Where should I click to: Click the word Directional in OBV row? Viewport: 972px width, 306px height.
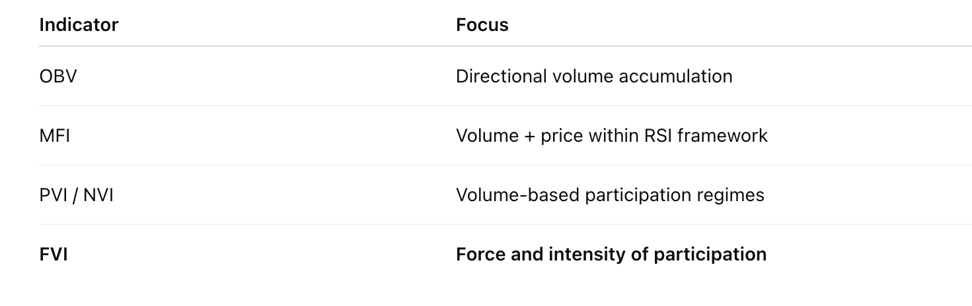tap(492, 76)
